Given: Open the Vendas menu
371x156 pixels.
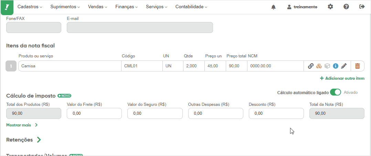Looking at the screenshot, I should point(97,7).
